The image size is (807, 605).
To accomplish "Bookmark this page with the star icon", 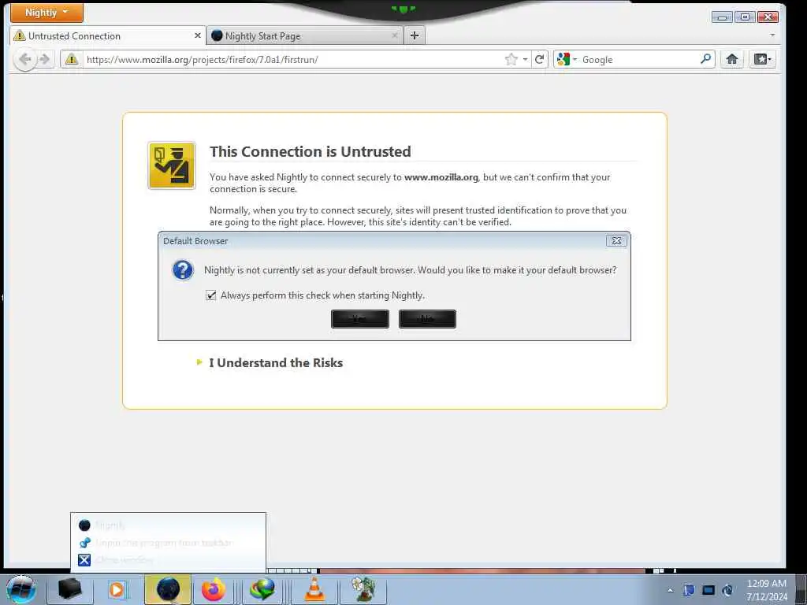I will click(511, 60).
